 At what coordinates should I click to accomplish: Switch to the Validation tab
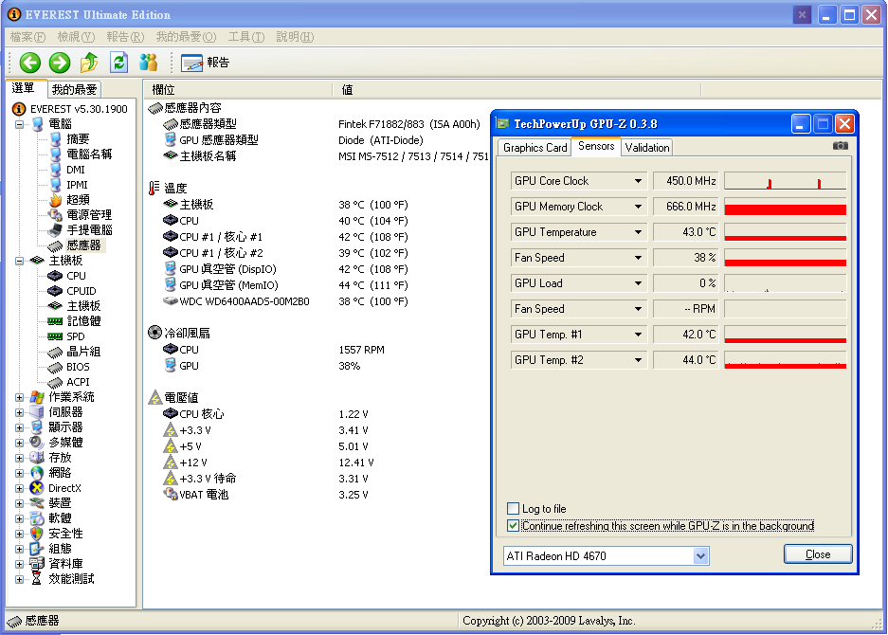click(x=646, y=148)
